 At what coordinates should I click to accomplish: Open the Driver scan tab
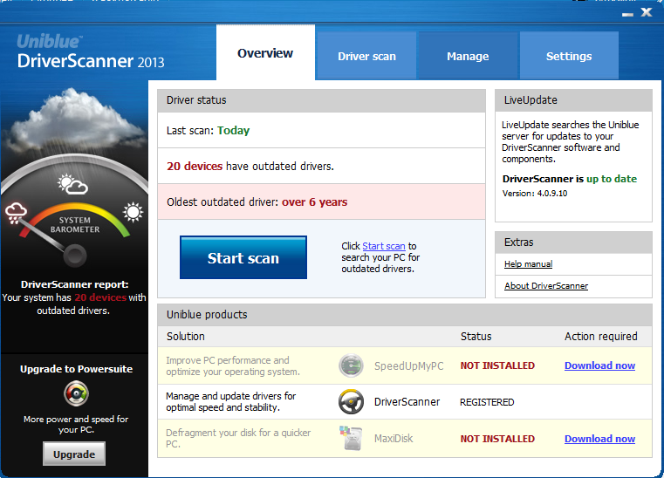pos(366,57)
